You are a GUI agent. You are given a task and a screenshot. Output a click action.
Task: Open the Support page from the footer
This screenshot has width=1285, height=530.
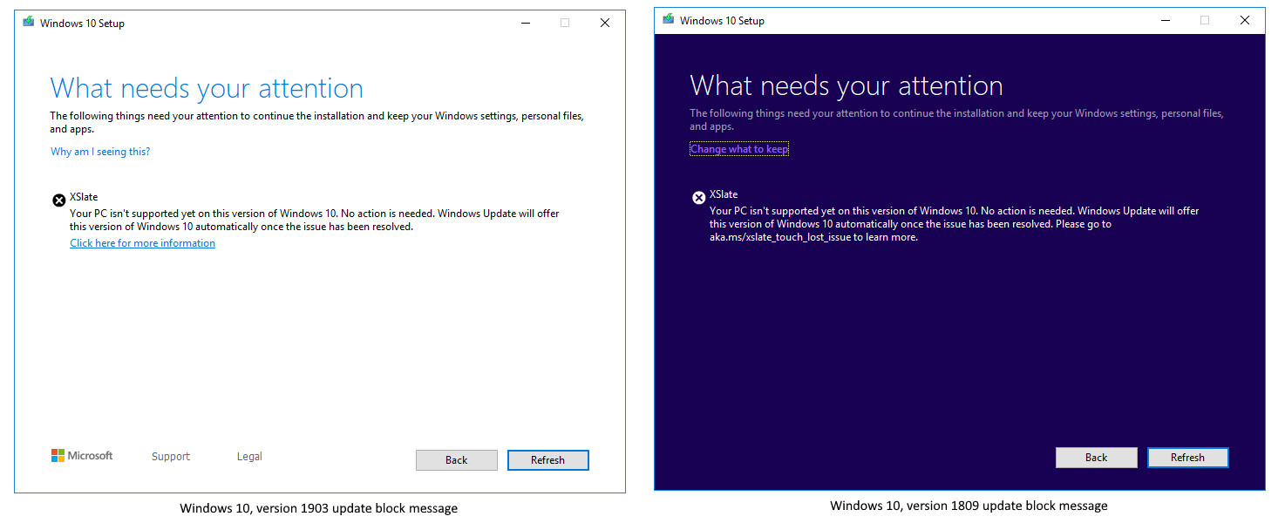(x=170, y=456)
